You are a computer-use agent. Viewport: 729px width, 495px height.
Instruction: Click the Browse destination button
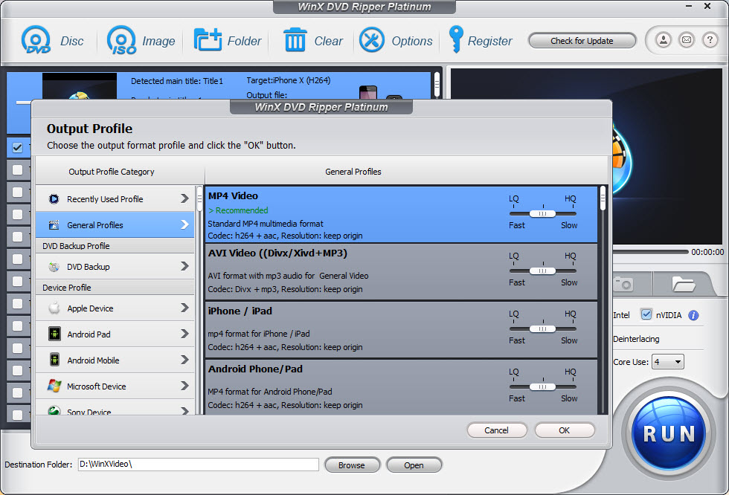pos(352,465)
